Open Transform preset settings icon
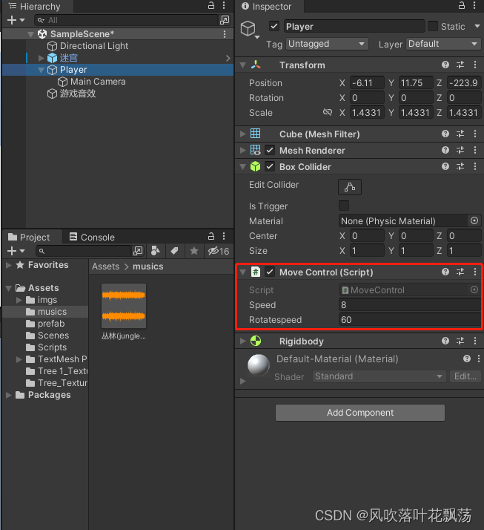The width and height of the screenshot is (484, 530). (460, 65)
